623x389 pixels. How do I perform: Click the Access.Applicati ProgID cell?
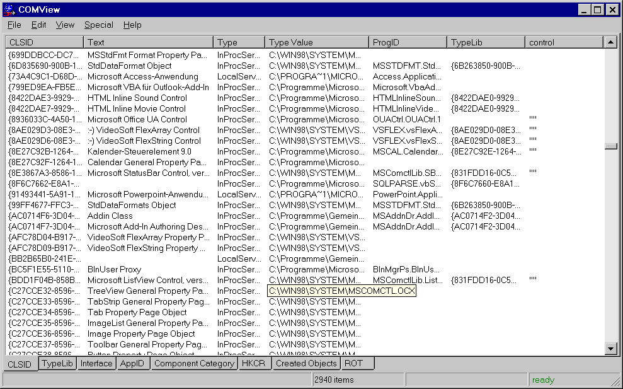pos(407,77)
